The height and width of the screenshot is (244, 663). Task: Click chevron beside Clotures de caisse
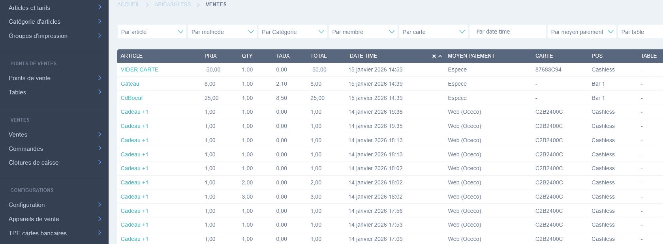click(100, 162)
